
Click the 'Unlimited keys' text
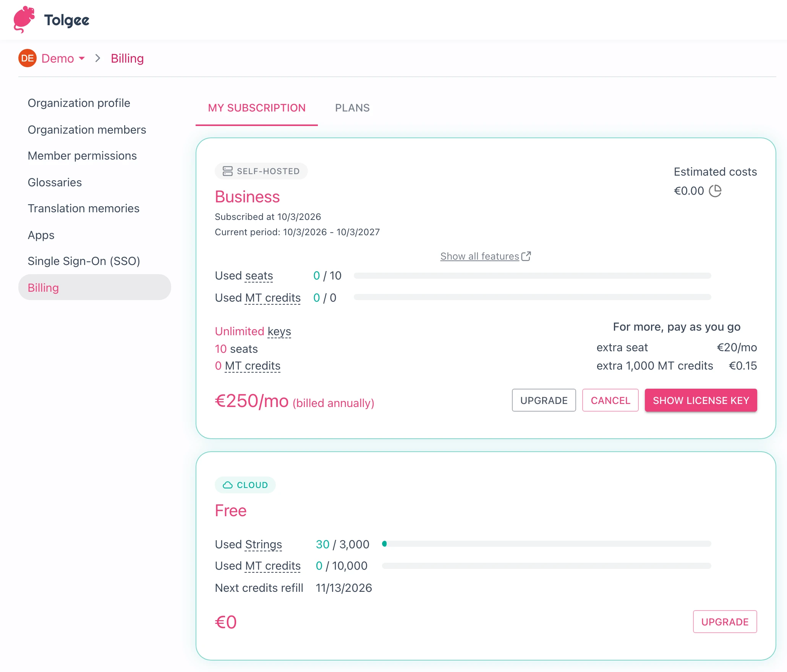253,331
